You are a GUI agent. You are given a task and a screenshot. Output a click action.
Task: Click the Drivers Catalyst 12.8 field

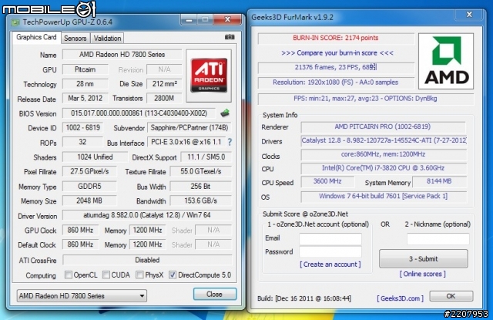point(384,140)
